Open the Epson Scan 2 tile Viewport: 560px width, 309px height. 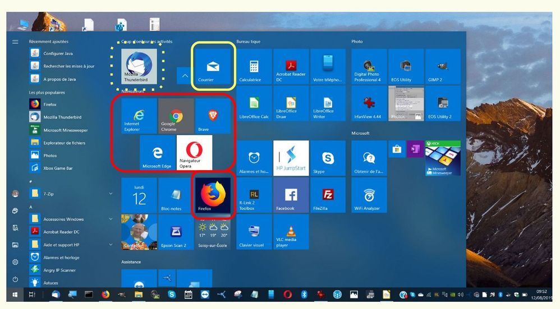176,232
